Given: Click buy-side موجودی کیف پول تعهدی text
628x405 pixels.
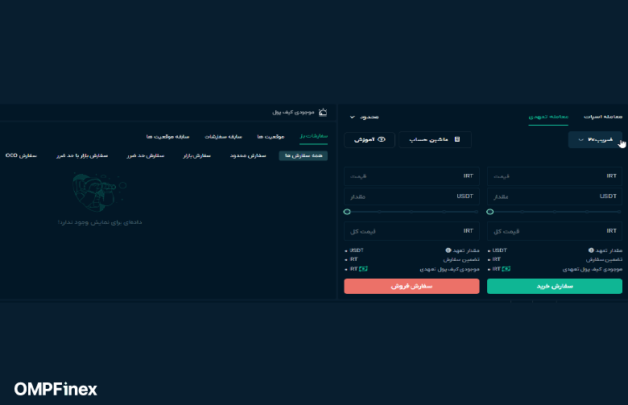Looking at the screenshot, I should pos(593,269).
